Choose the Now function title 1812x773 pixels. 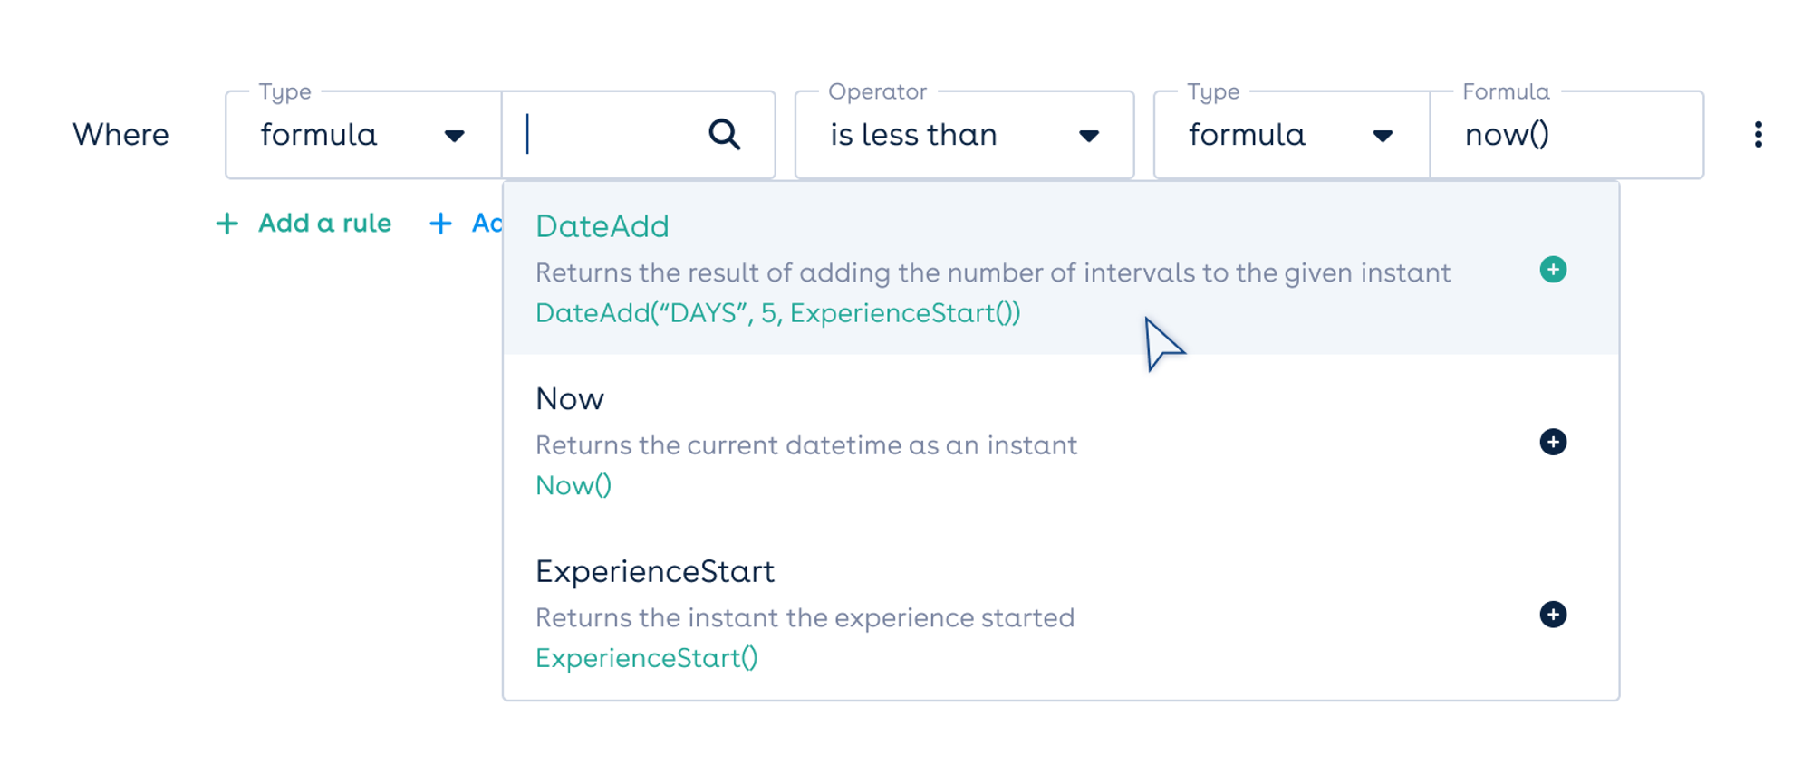[570, 399]
